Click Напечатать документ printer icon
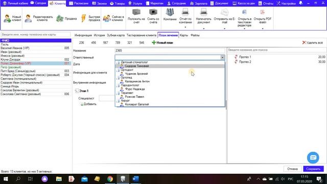 click(203, 12)
